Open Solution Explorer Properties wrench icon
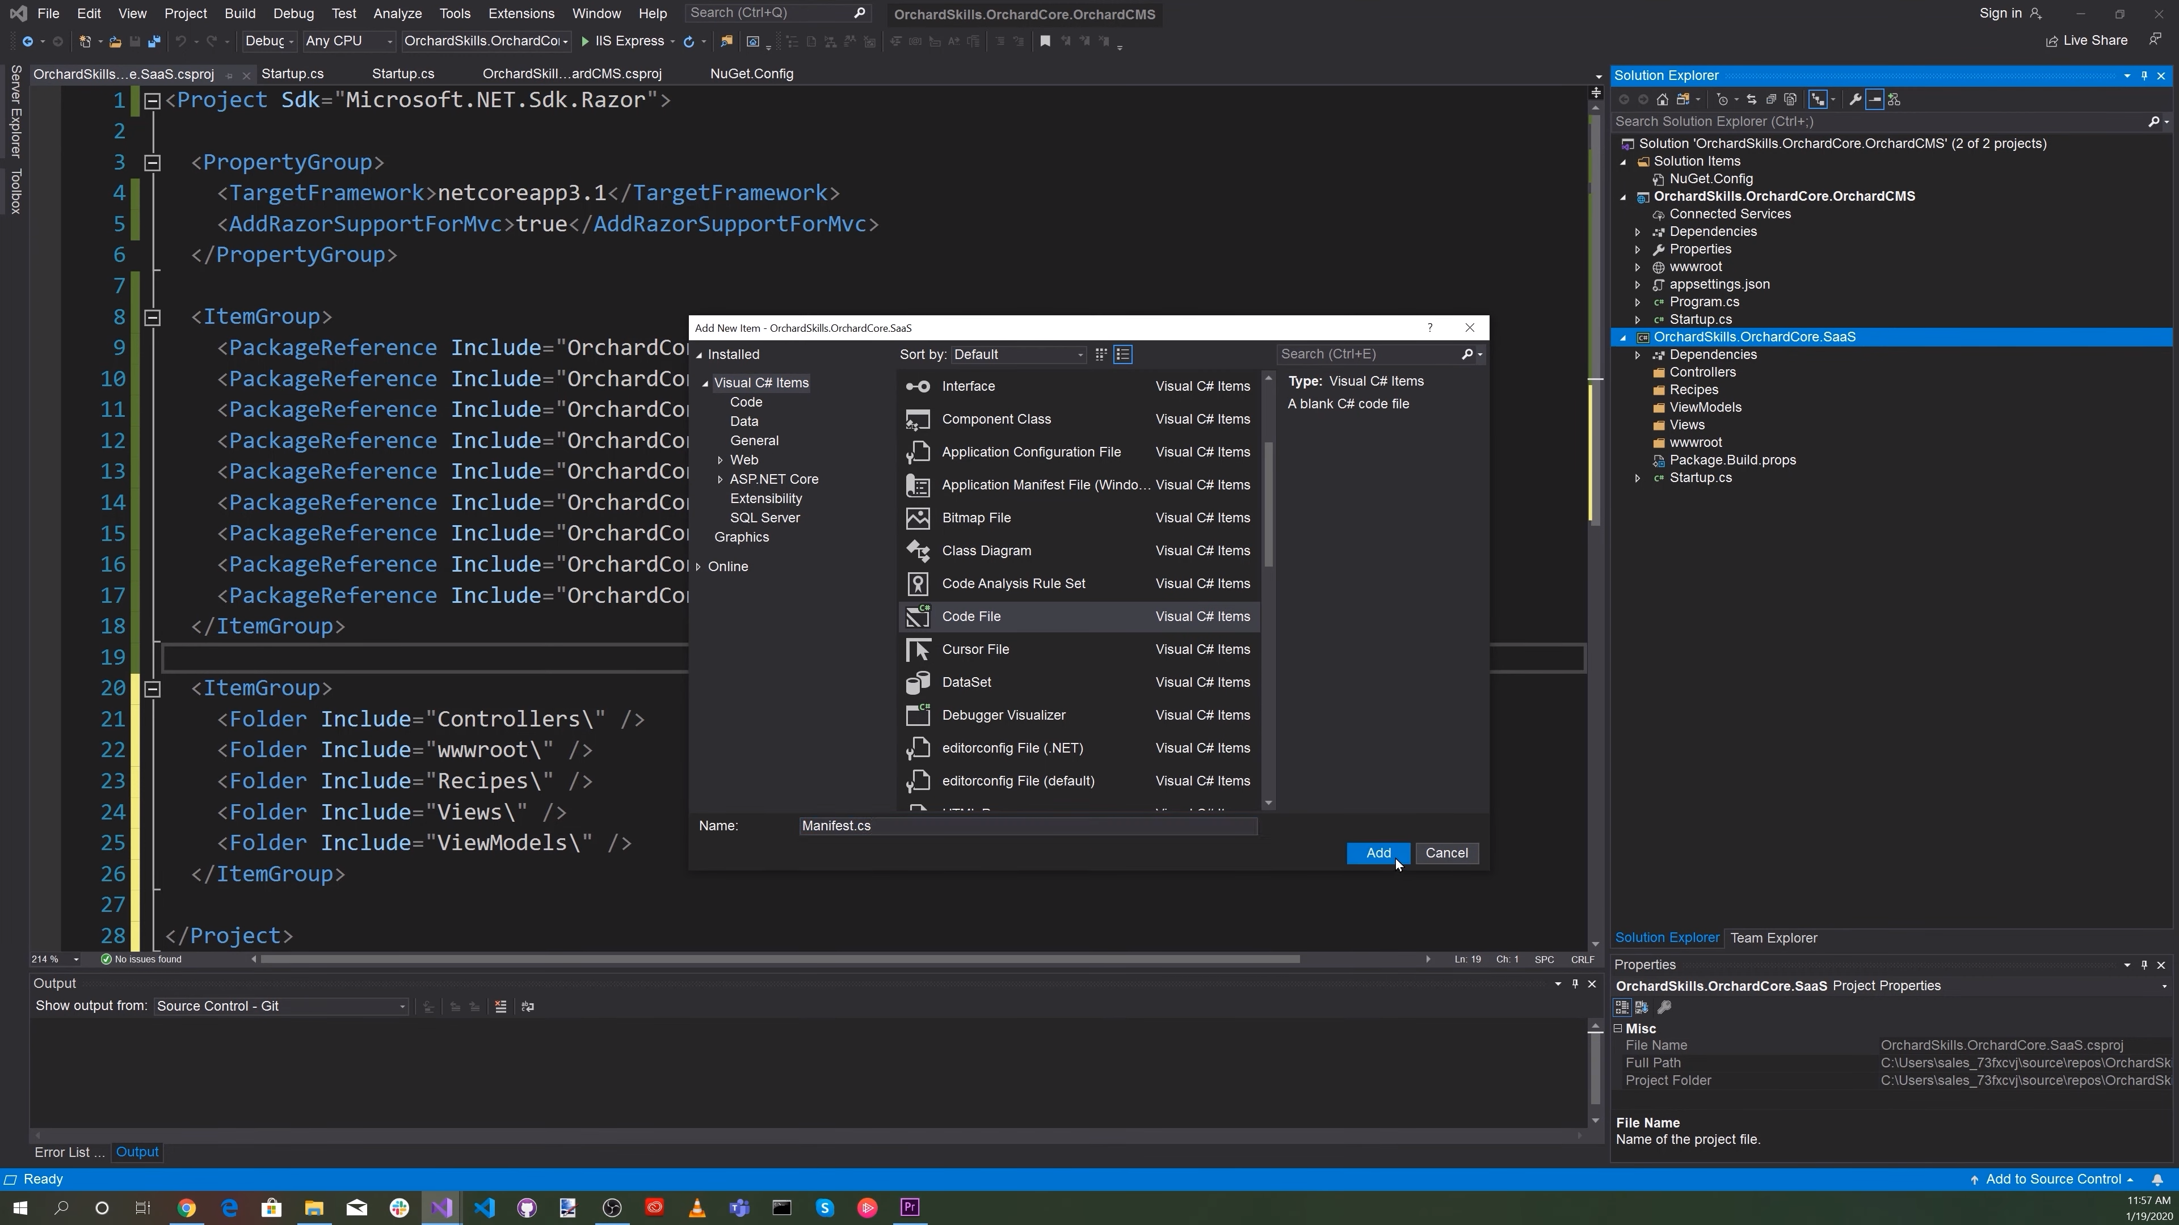 click(1856, 100)
